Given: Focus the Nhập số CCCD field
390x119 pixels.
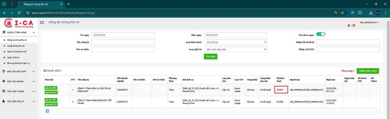Looking at the screenshot, I should click(348, 49).
